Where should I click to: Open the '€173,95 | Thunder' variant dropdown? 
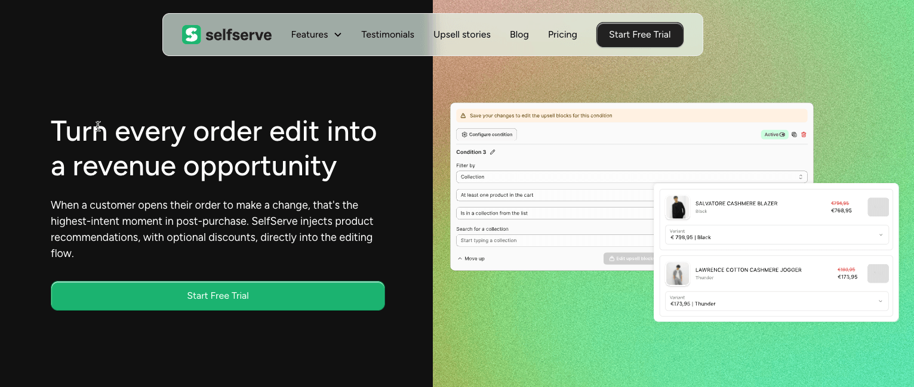[x=777, y=301]
